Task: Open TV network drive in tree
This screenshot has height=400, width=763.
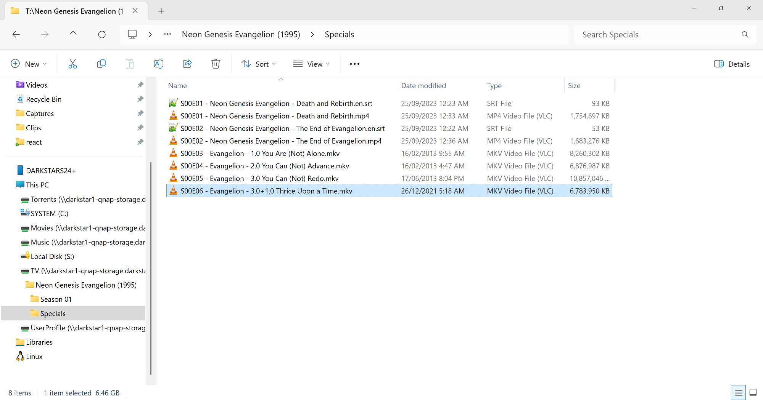Action: [x=88, y=270]
